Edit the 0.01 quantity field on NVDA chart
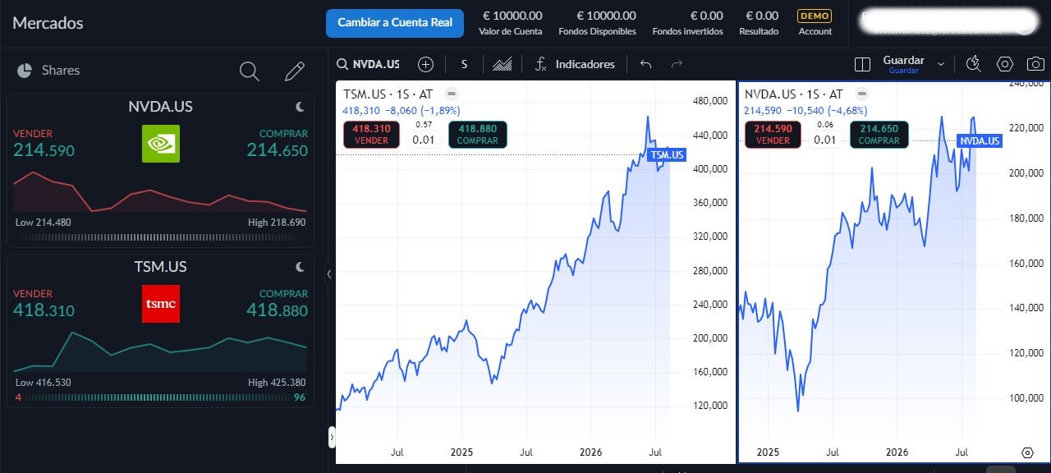1051x473 pixels. pos(825,139)
